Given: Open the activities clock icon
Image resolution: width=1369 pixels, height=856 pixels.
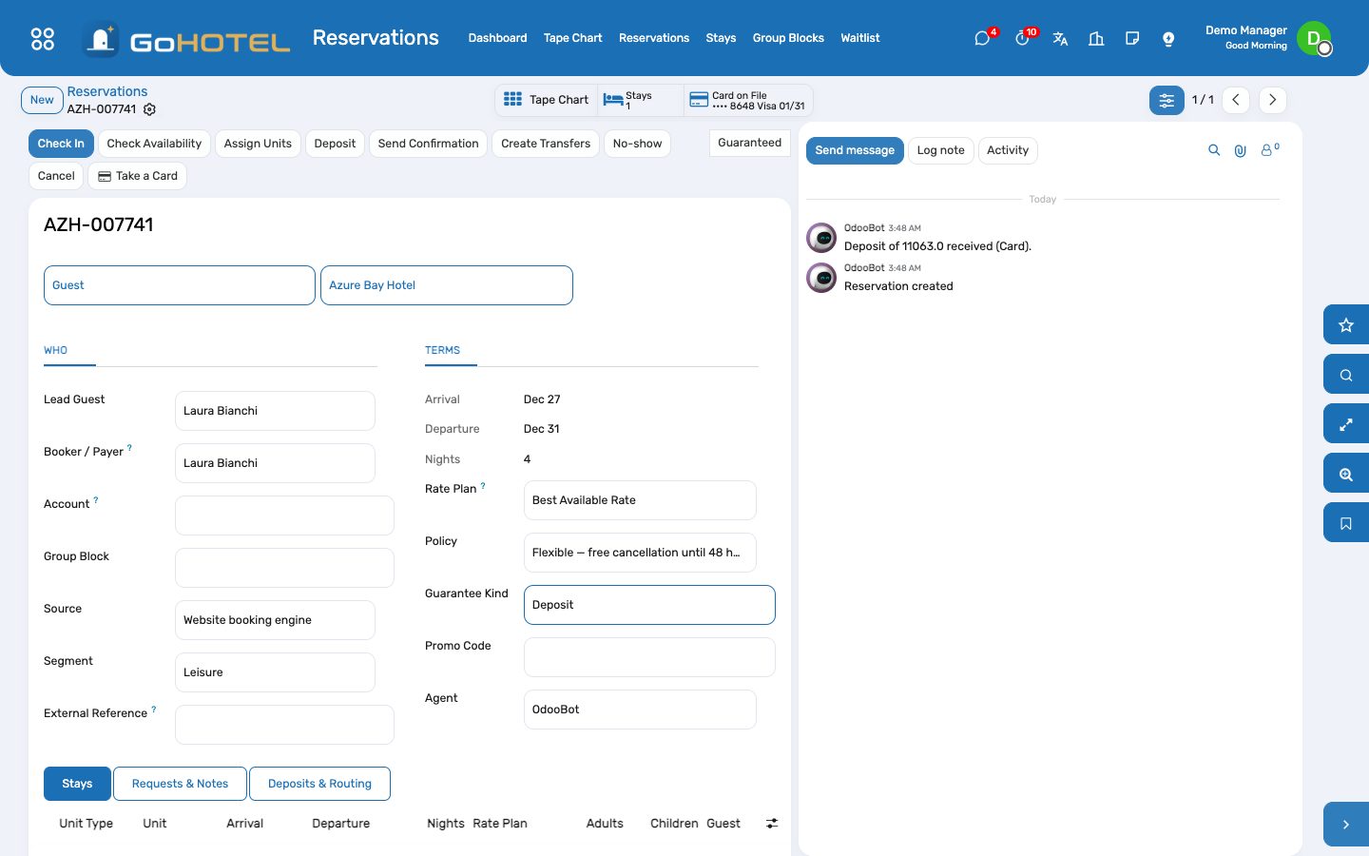Looking at the screenshot, I should (x=1022, y=39).
